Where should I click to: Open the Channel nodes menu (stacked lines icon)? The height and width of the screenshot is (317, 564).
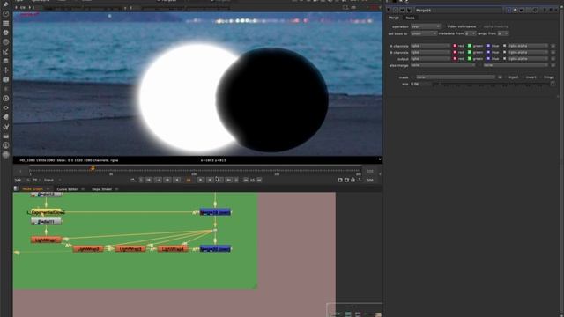pyautogui.click(x=6, y=23)
